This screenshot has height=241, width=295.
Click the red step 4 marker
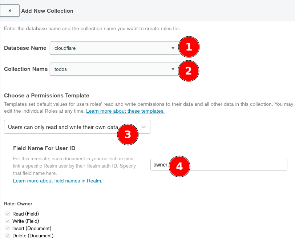pyautogui.click(x=179, y=166)
